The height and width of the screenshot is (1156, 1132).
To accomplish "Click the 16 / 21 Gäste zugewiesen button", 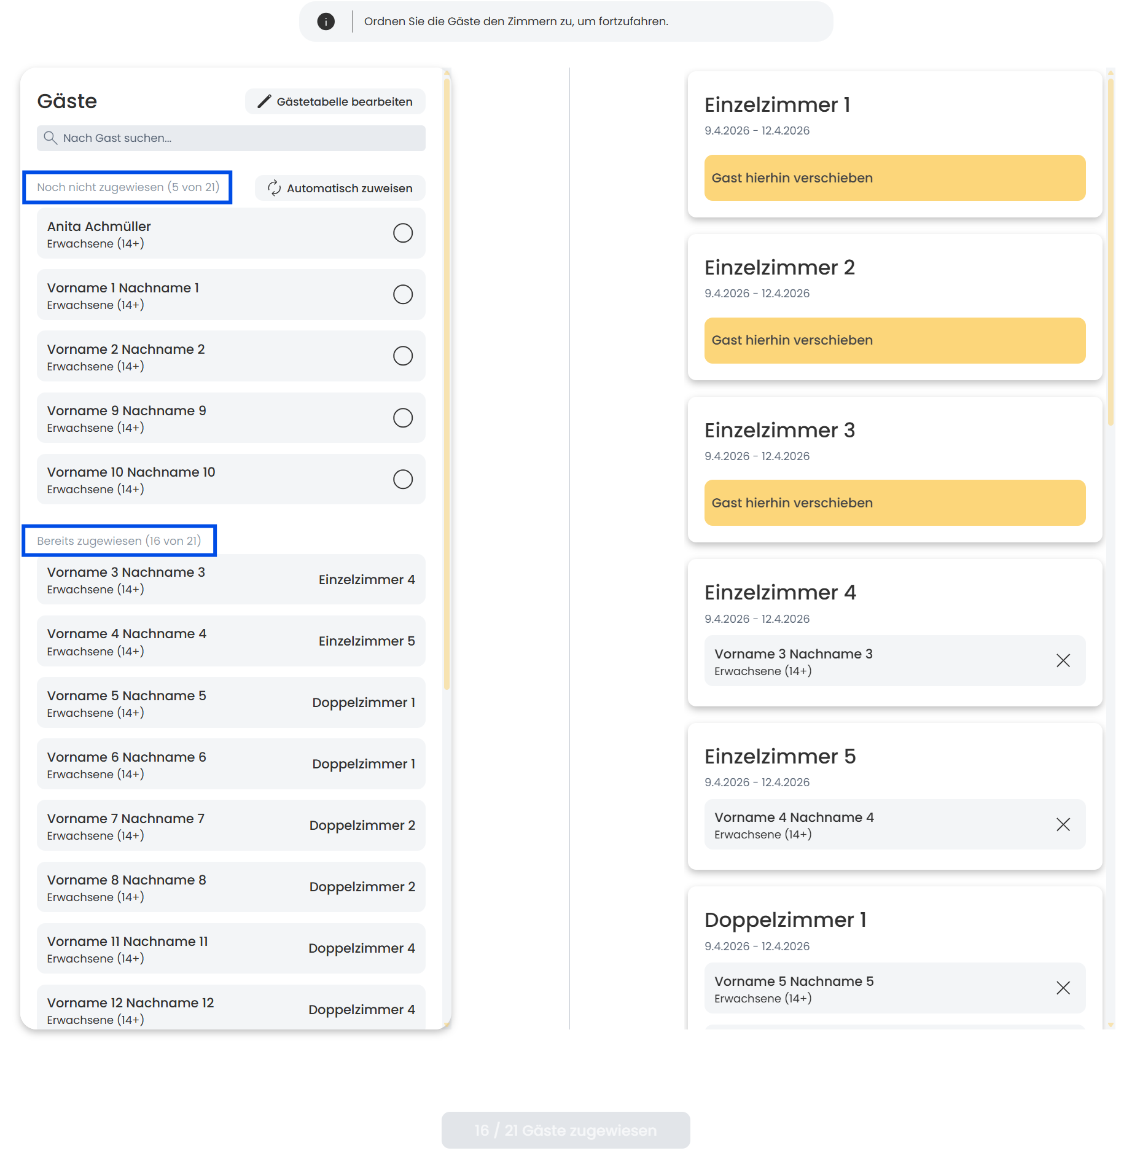I will (x=565, y=1130).
